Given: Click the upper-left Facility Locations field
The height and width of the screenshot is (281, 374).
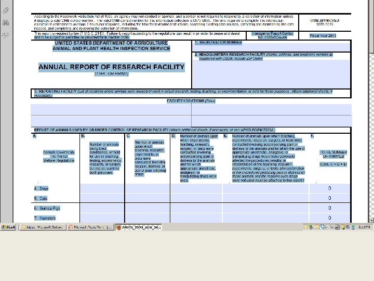Looking at the screenshot, I should [111, 110].
